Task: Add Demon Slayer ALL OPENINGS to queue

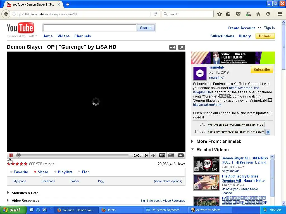Action: [x=196, y=169]
